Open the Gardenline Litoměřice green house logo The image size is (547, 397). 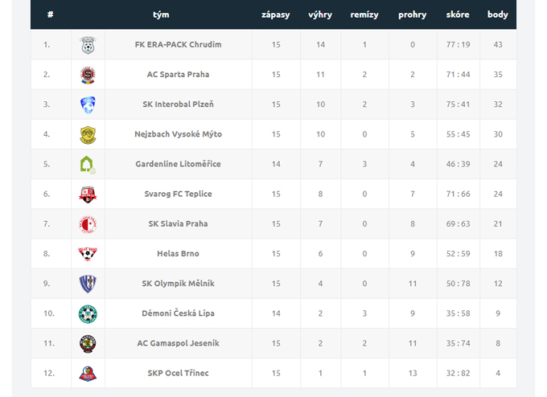click(88, 165)
